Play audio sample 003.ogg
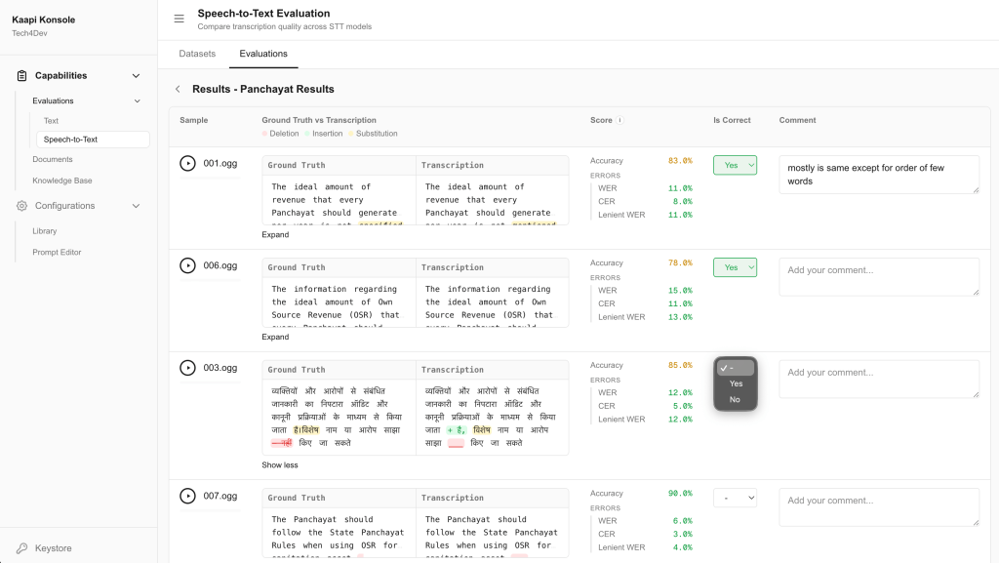This screenshot has width=999, height=563. (x=187, y=368)
